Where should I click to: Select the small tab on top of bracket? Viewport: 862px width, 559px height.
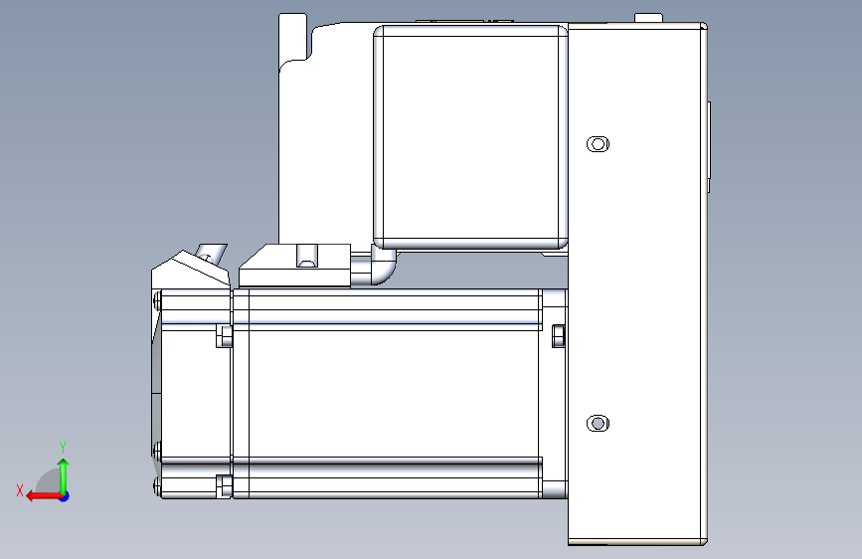[648, 18]
